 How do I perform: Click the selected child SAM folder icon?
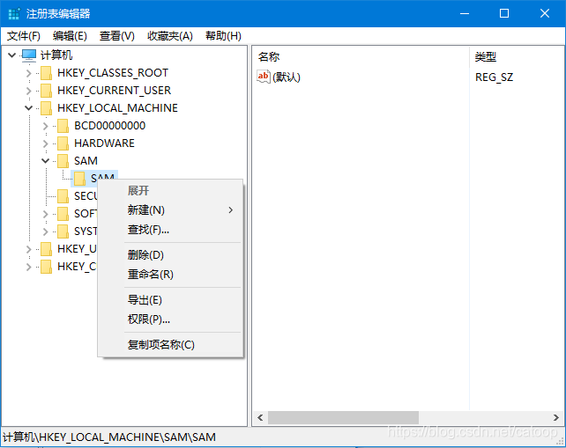coord(79,179)
